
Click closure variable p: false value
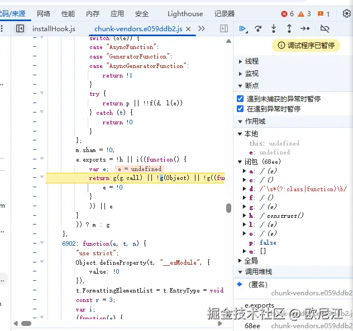click(268, 242)
